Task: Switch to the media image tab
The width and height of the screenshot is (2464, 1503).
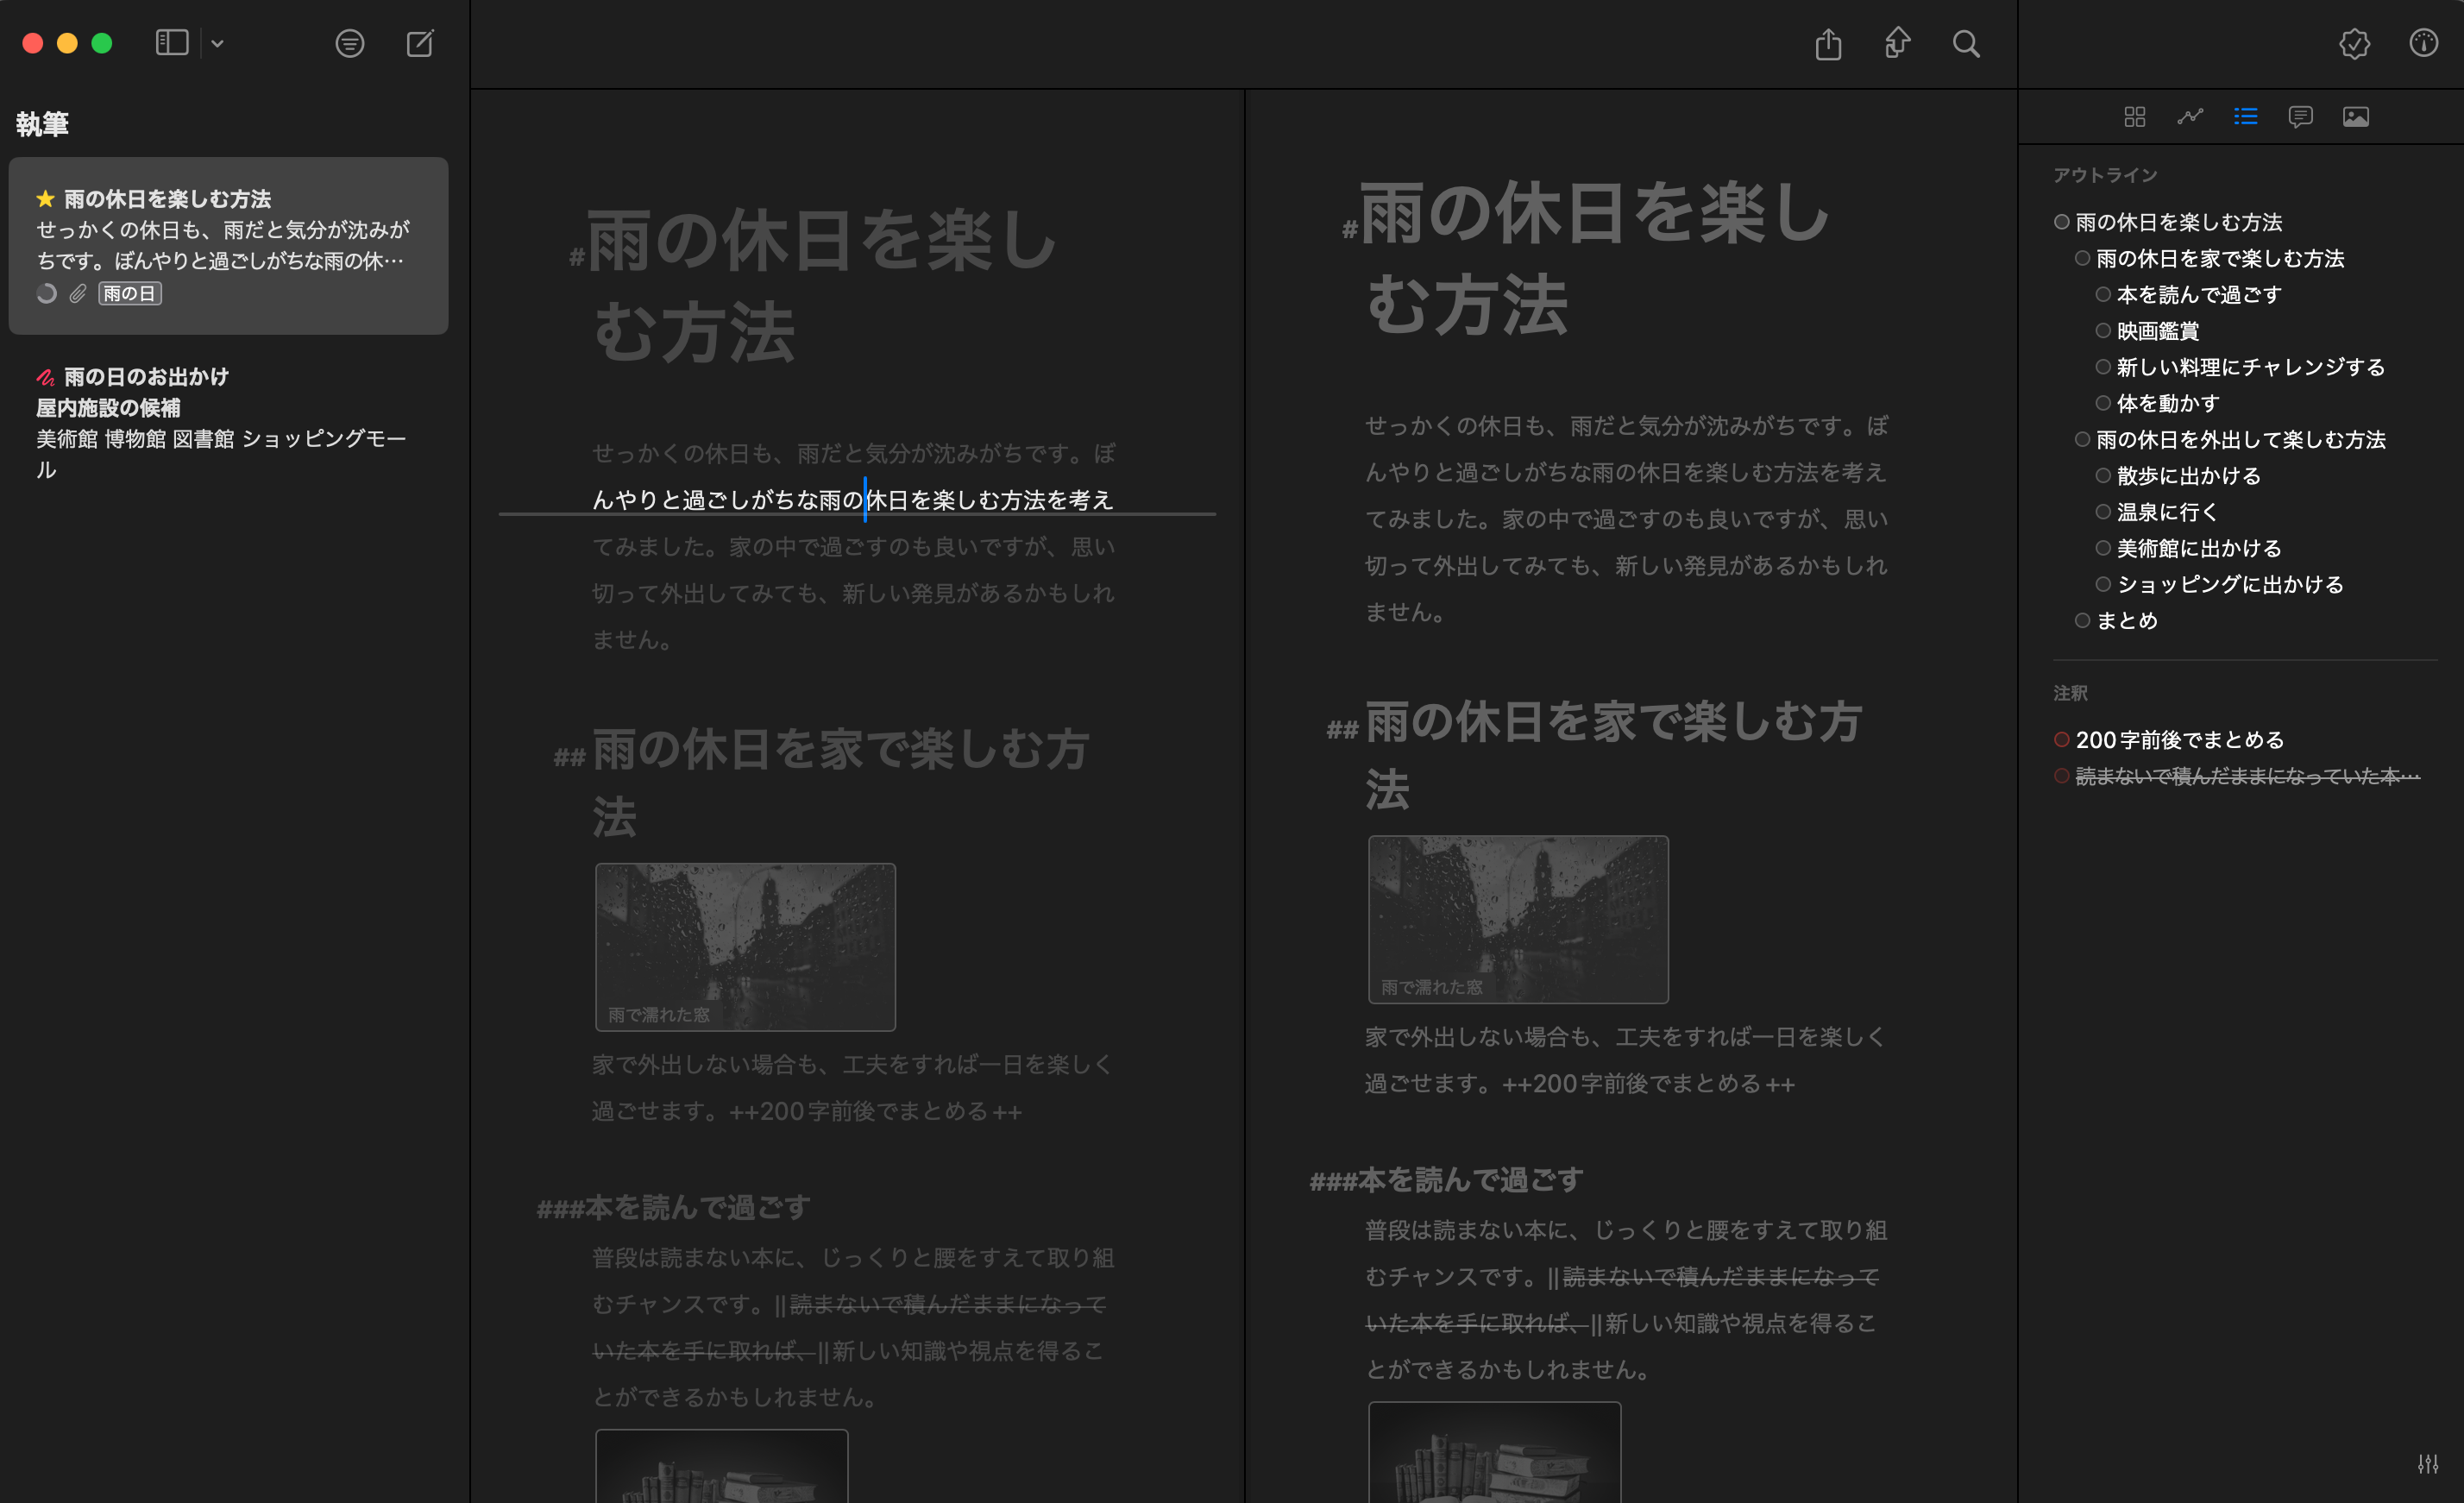Action: click(2355, 117)
